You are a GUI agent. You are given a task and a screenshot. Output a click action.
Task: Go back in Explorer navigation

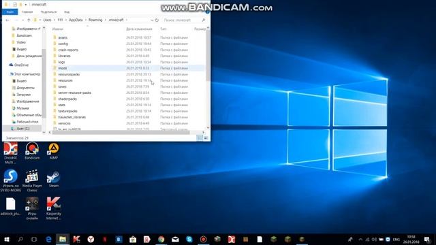click(7, 20)
